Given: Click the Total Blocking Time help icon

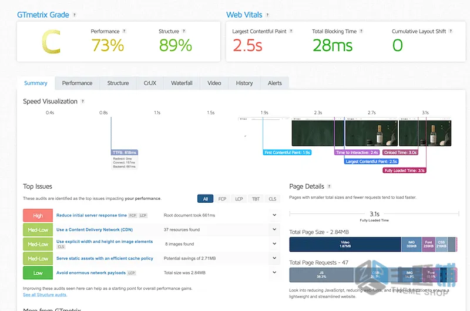Looking at the screenshot, I should point(361,31).
